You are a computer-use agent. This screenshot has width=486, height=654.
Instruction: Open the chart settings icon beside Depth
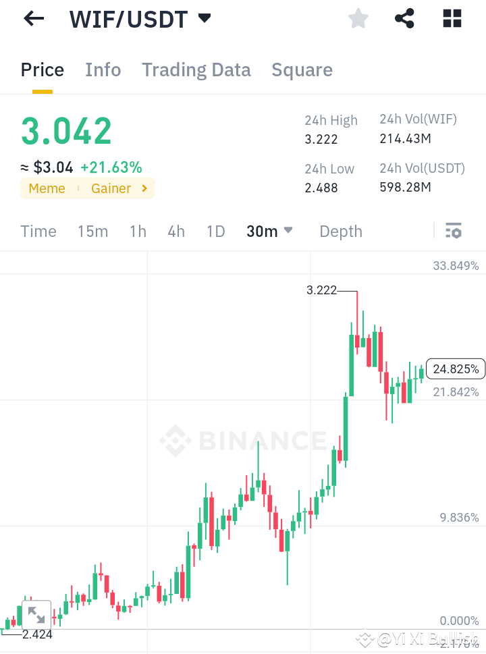tap(453, 231)
